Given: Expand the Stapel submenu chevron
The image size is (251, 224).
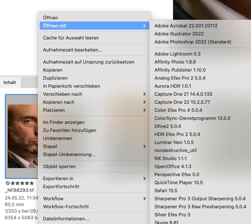Looking at the screenshot, I should coord(144,146).
